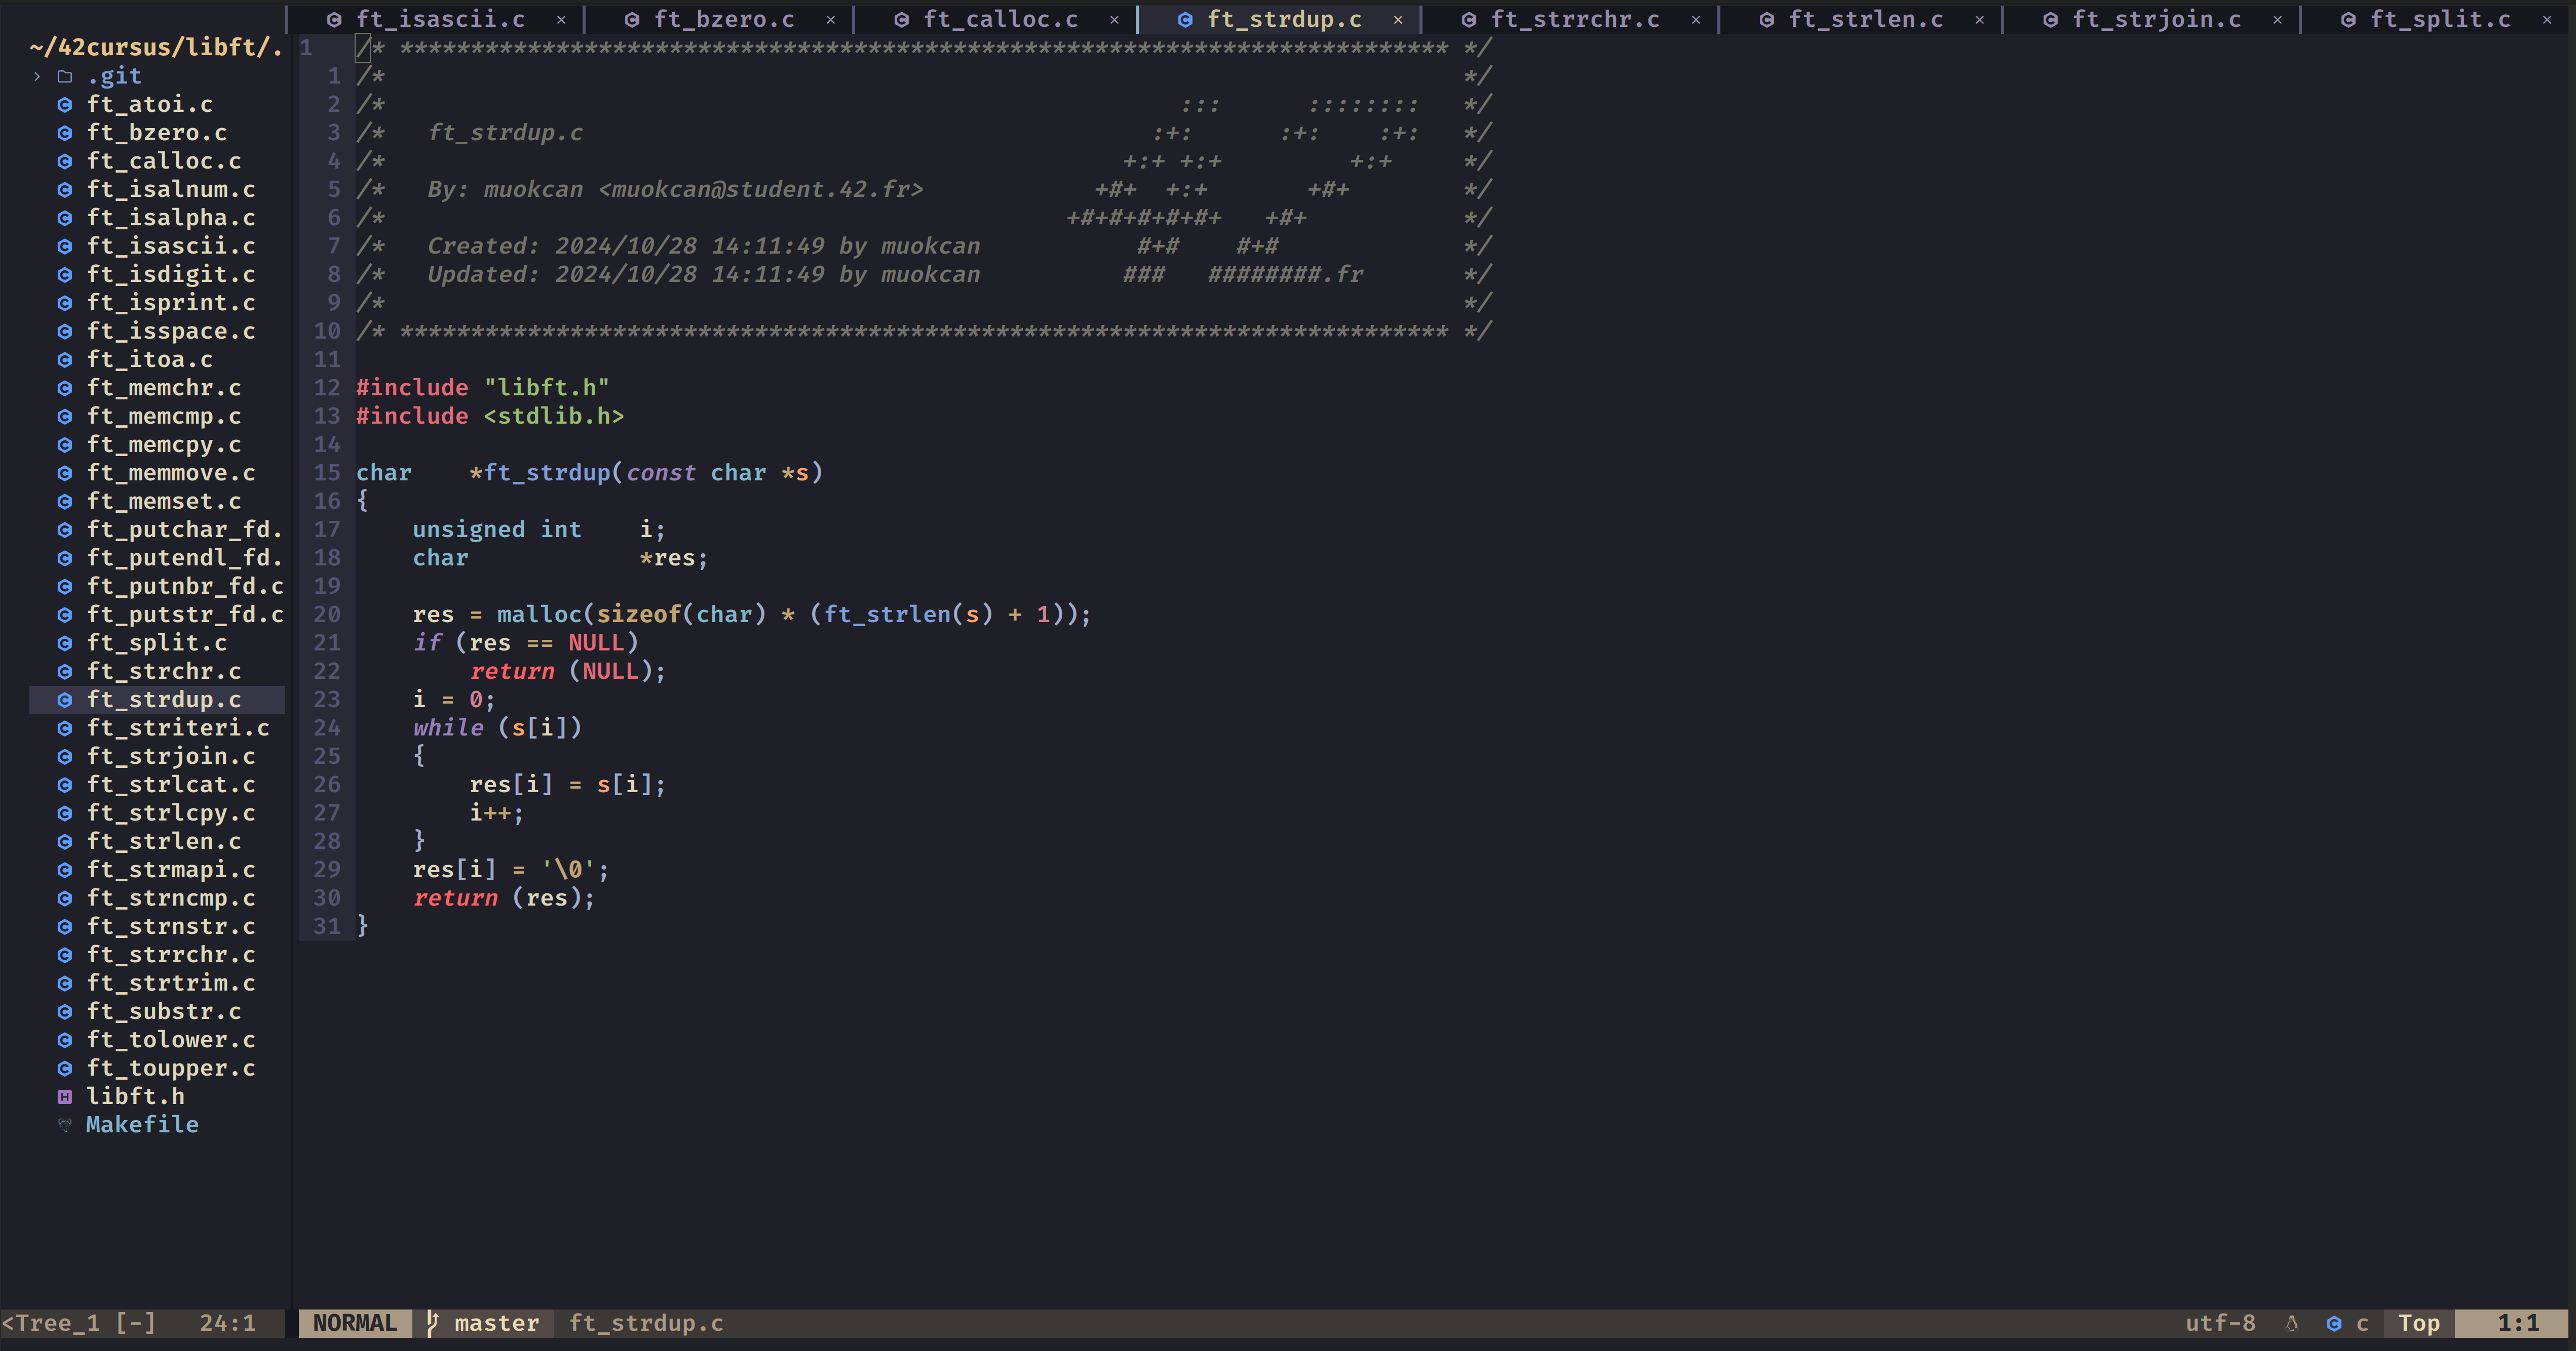Click the file icon of ft_tolower.c
The height and width of the screenshot is (1351, 2576).
click(65, 1040)
